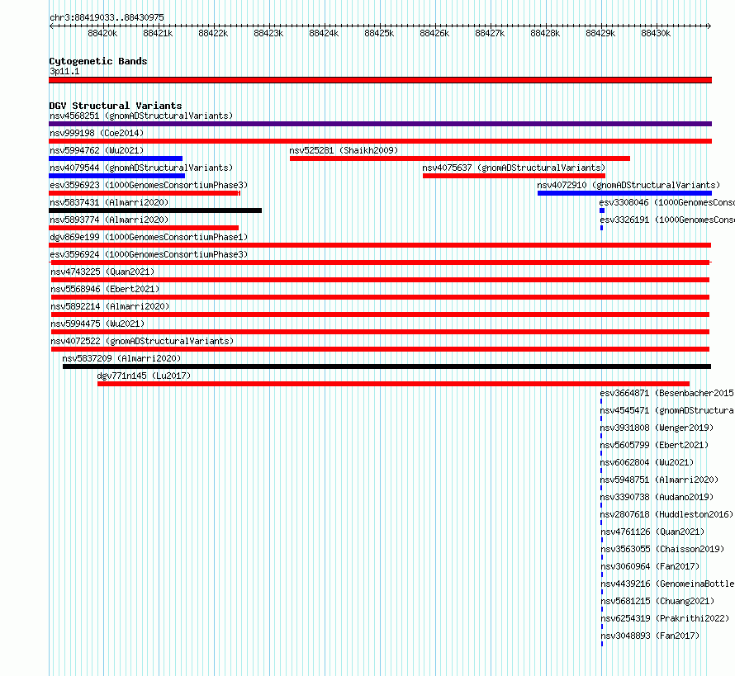Open nsv4761126 (Quan2021) variant label
This screenshot has width=735, height=676.
pos(652,532)
